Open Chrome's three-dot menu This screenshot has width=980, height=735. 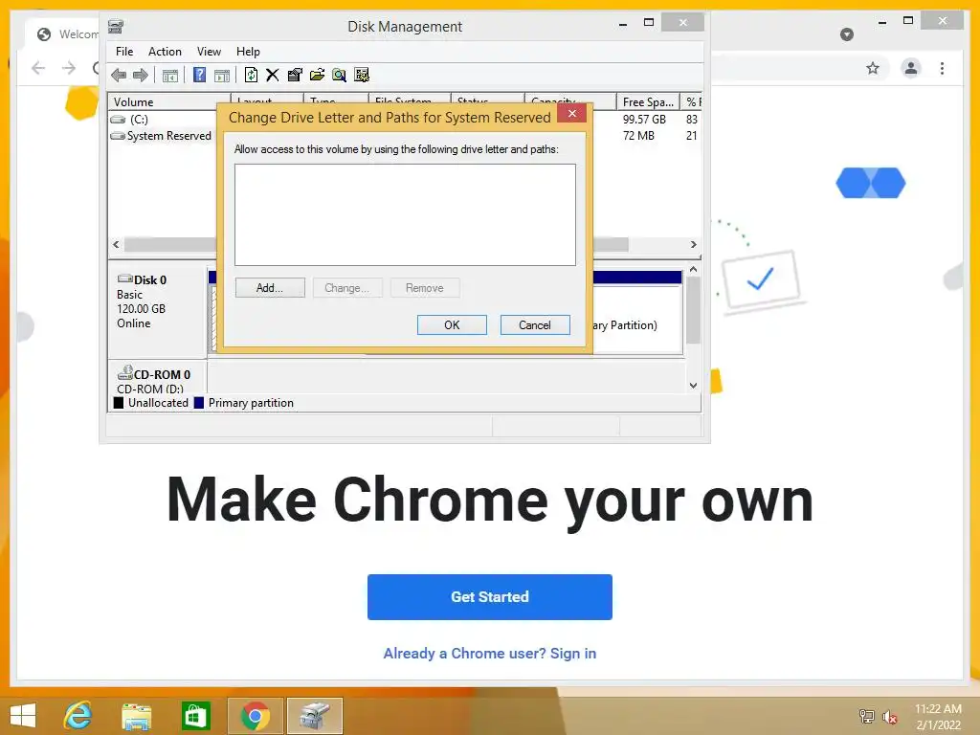click(942, 68)
